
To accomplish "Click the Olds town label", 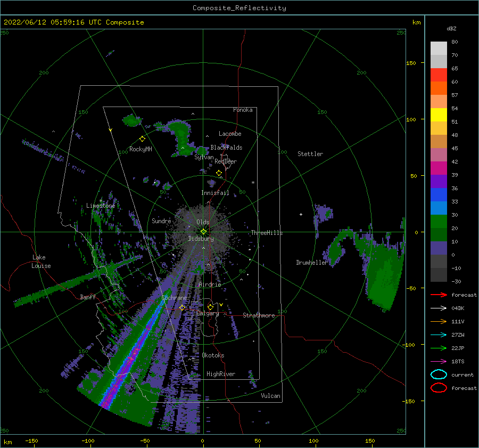I will tap(203, 222).
